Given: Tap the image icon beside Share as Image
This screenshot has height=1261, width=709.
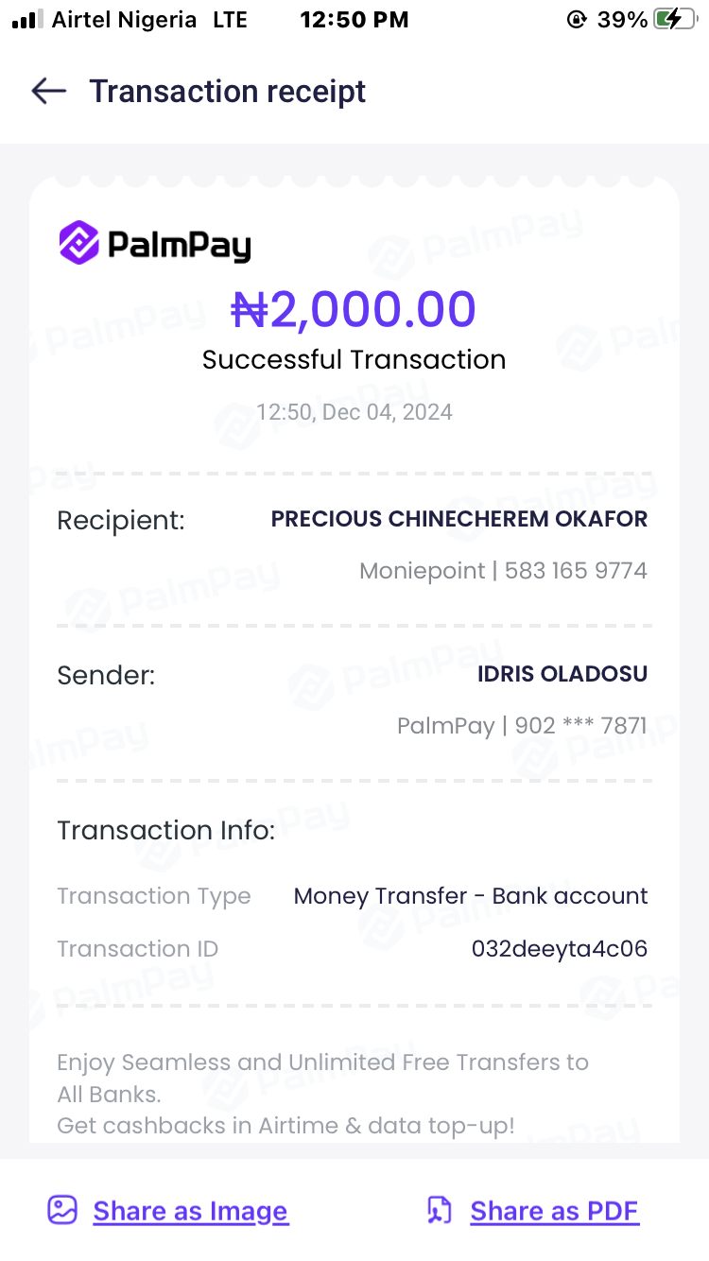Looking at the screenshot, I should (62, 1210).
